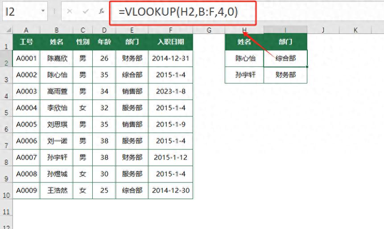Click date cell 2023-1-8
This screenshot has height=229, width=384.
click(x=170, y=92)
